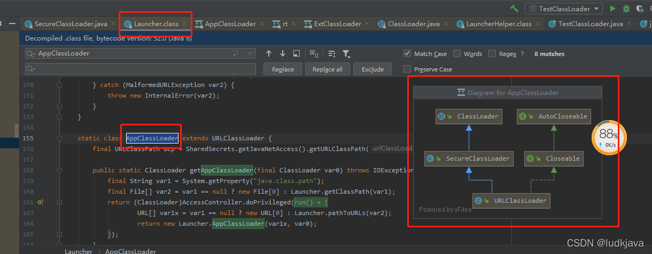Close the Launcher.class tab
The image size is (652, 254).
tap(184, 24)
